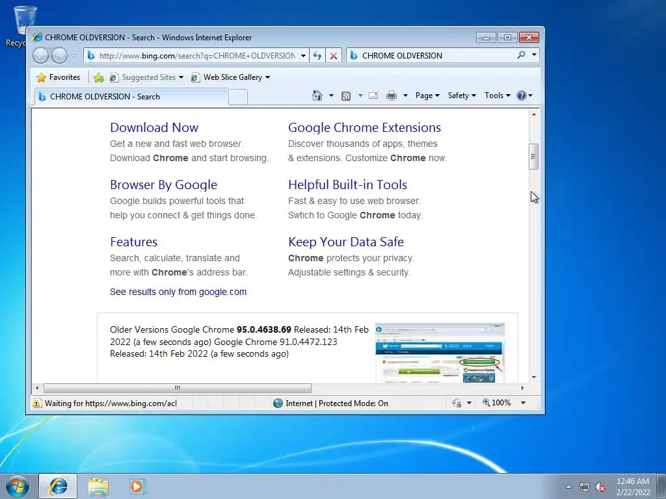The width and height of the screenshot is (666, 499).
Task: Select the CHROME OLDVERSION - Search tab
Action: pos(131,97)
